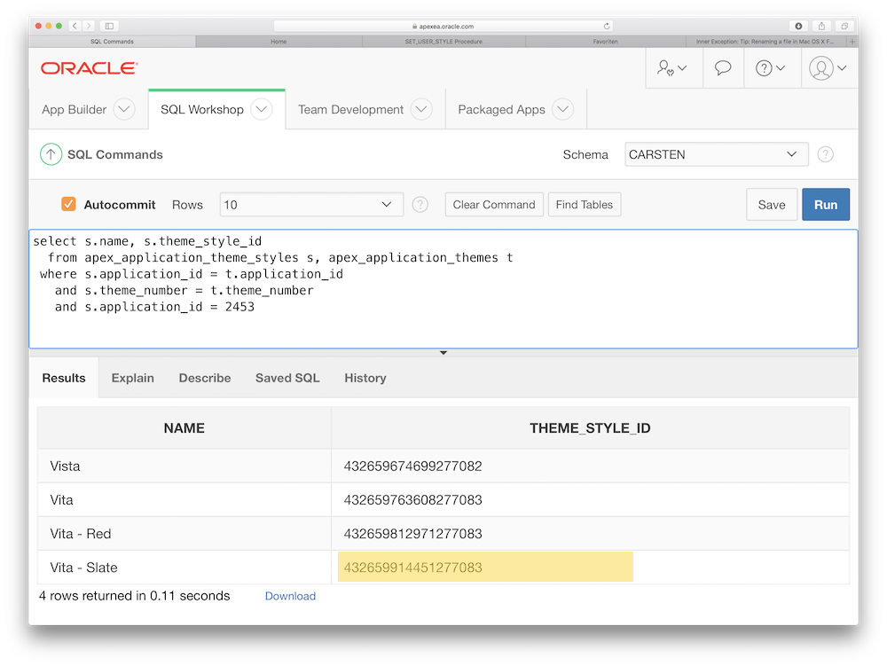Click the Find Tables button
This screenshot has height=666, width=887.
(x=584, y=204)
